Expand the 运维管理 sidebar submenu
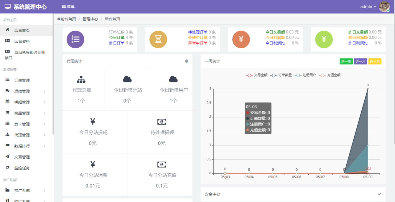This screenshot has height=202, width=395. [x=26, y=91]
